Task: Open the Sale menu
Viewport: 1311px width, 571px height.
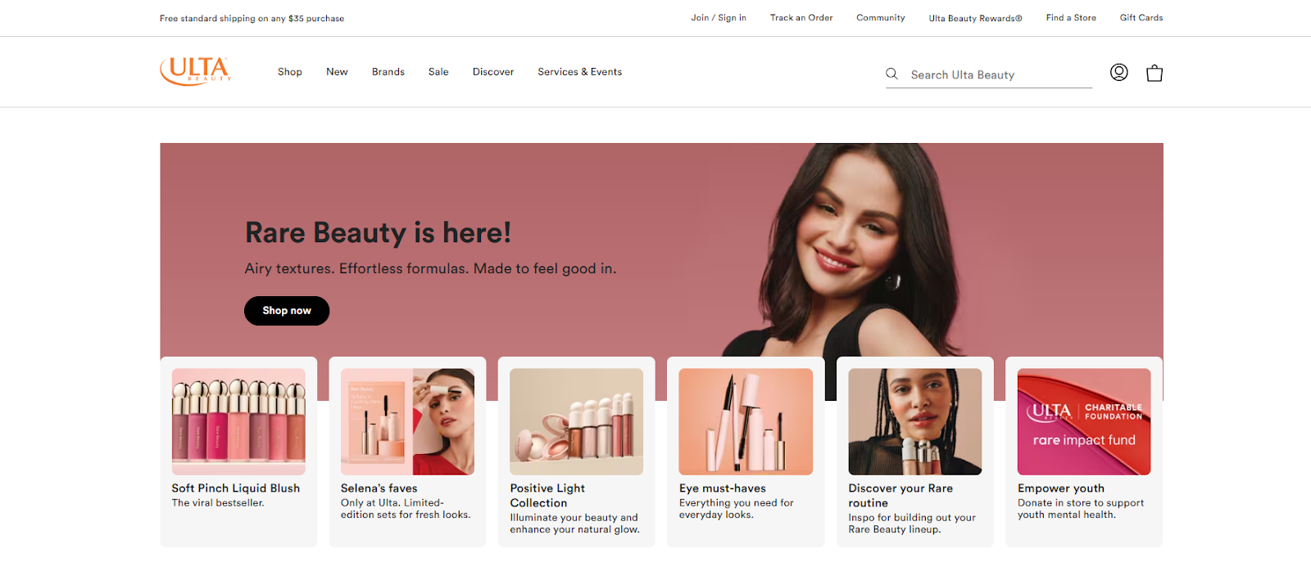Action: (x=438, y=72)
